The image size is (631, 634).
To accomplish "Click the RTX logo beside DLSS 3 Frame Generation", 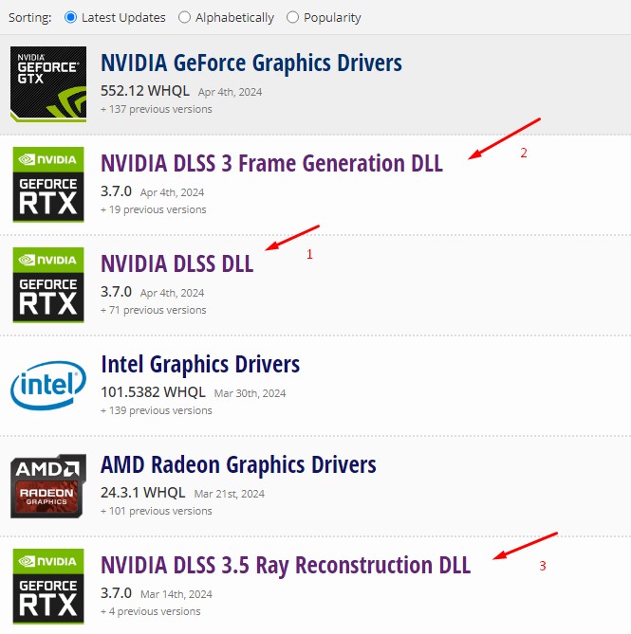I will click(x=48, y=185).
